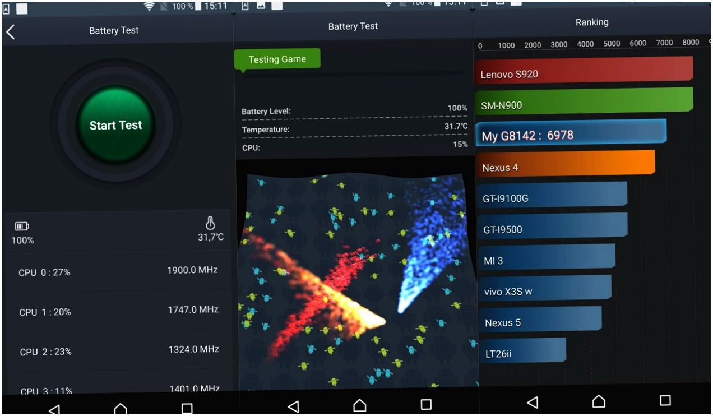Tap recent apps square in middle screen

[426, 404]
